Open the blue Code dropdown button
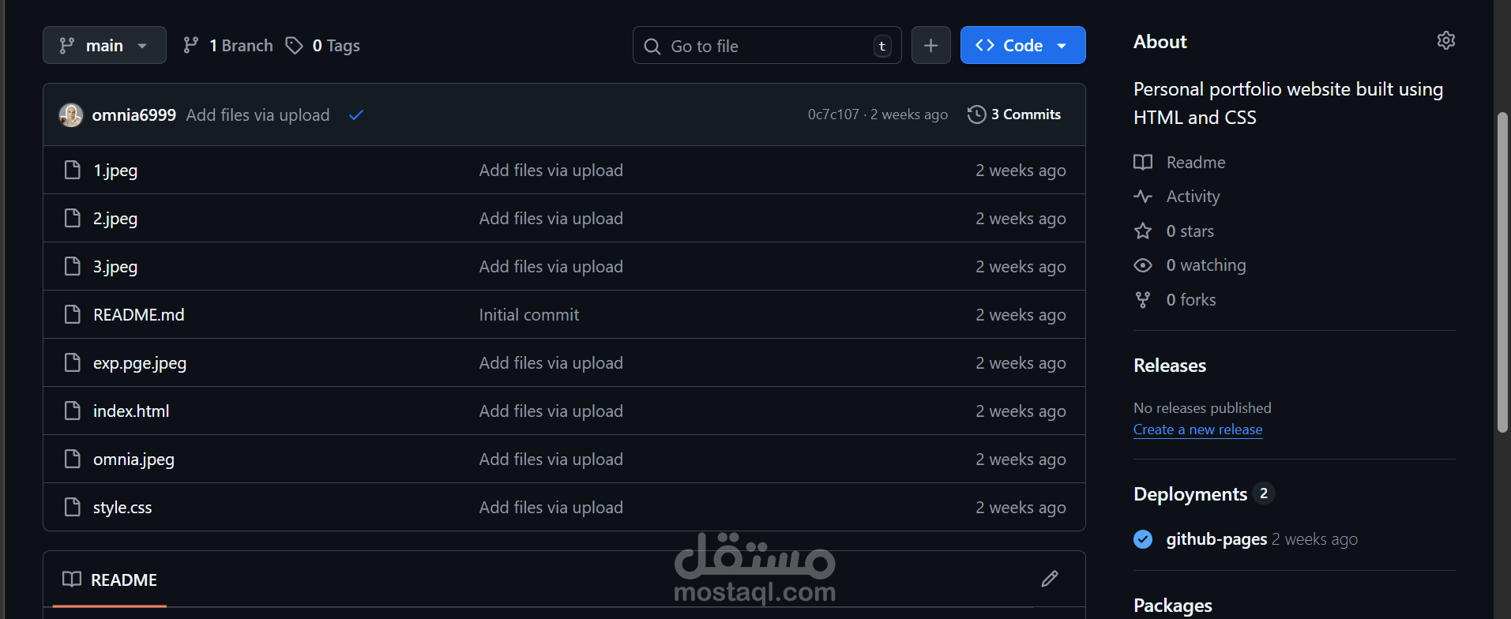Image resolution: width=1511 pixels, height=619 pixels. (1022, 46)
